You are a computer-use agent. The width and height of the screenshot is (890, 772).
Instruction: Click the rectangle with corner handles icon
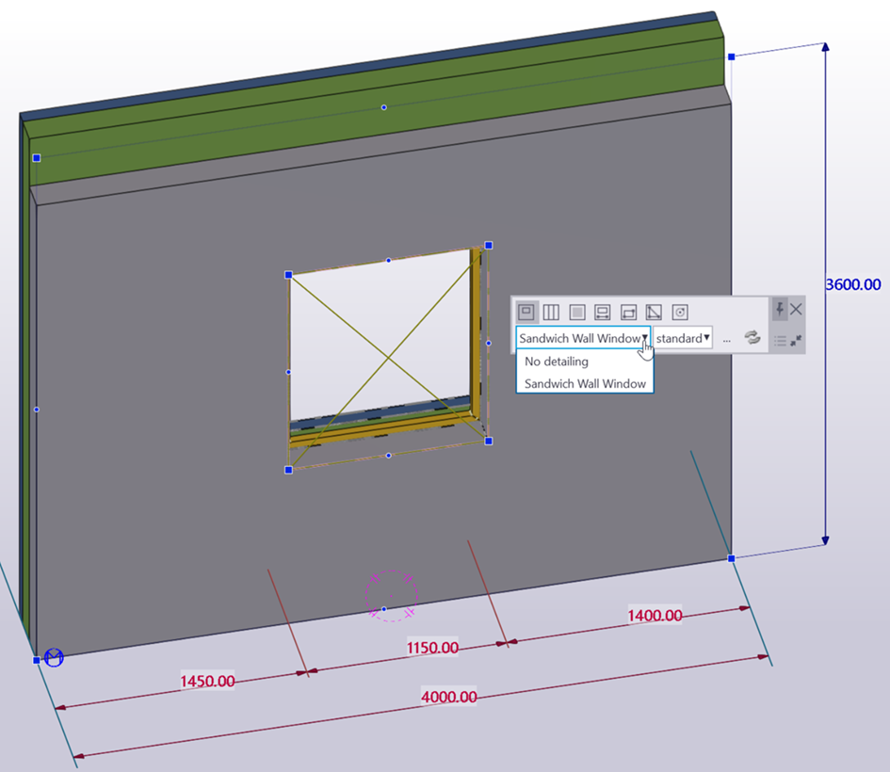point(628,312)
